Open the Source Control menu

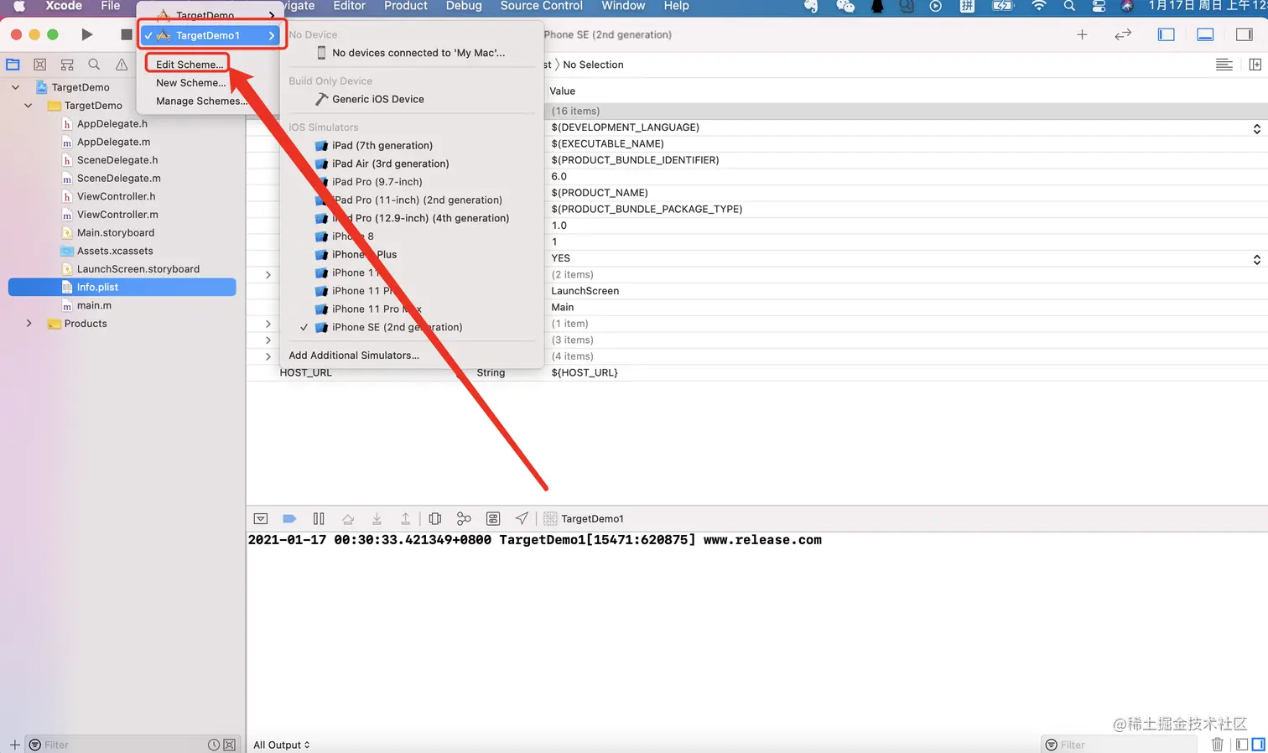(x=542, y=6)
